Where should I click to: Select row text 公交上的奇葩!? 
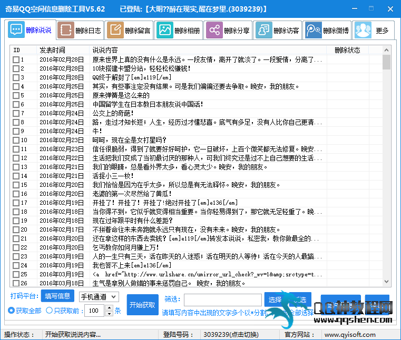coord(113,113)
